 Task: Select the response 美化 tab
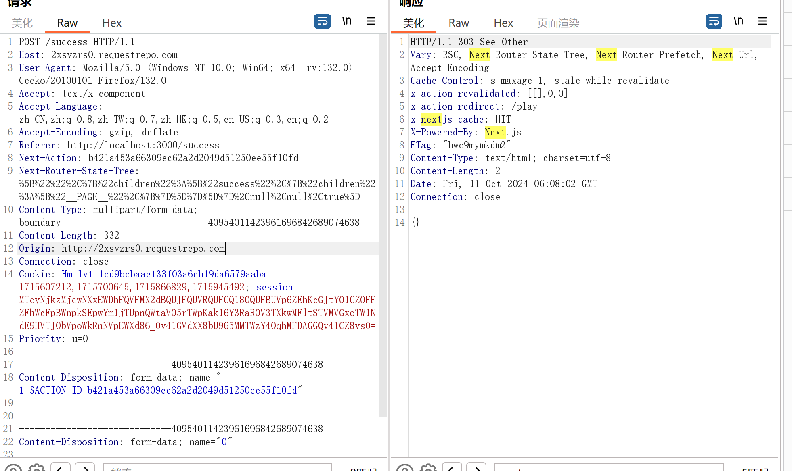(414, 23)
